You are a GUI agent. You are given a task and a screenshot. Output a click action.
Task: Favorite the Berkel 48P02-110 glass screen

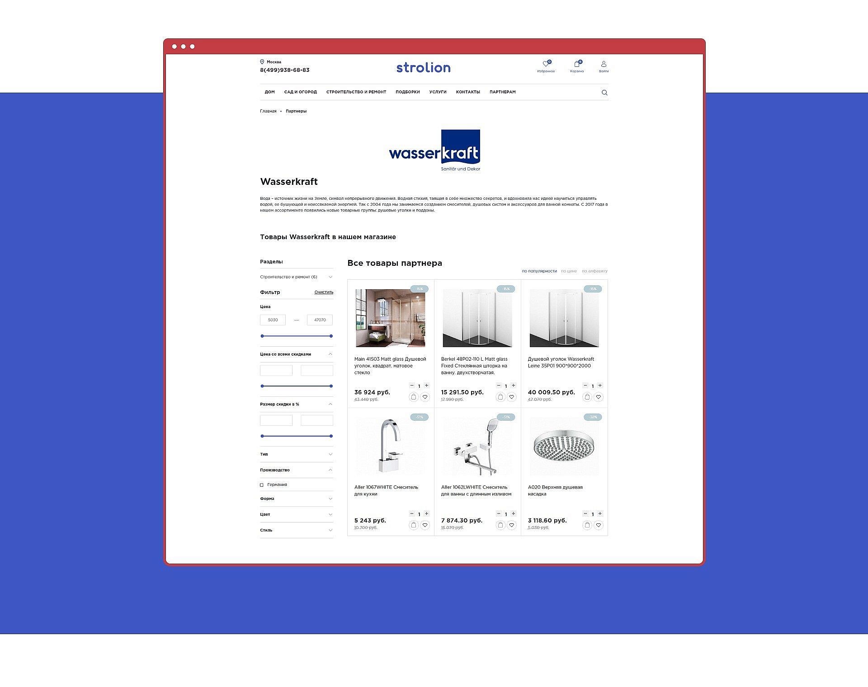coord(512,397)
